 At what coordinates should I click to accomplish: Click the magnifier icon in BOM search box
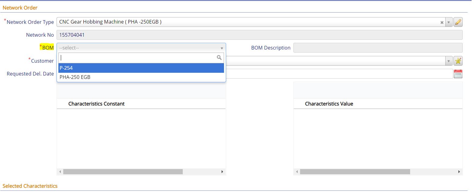219,57
